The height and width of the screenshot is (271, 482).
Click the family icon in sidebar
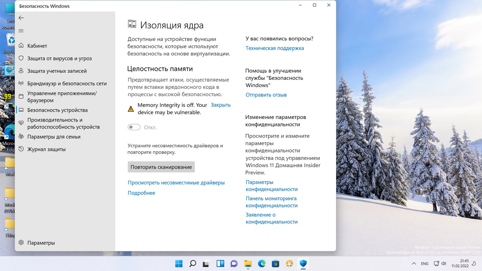coord(21,137)
